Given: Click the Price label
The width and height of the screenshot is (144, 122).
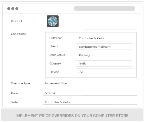Looking at the screenshot, I should [15, 93].
